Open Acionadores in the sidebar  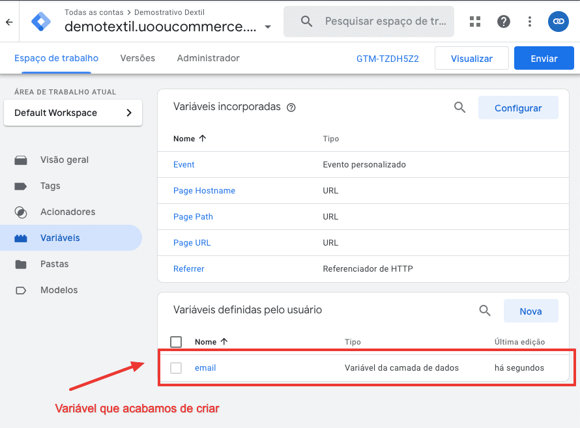click(x=68, y=212)
